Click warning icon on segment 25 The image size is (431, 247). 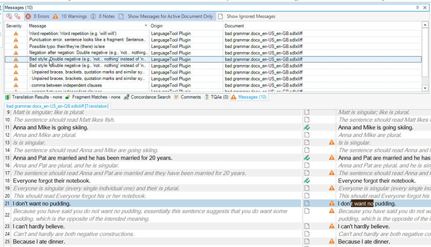(332, 242)
